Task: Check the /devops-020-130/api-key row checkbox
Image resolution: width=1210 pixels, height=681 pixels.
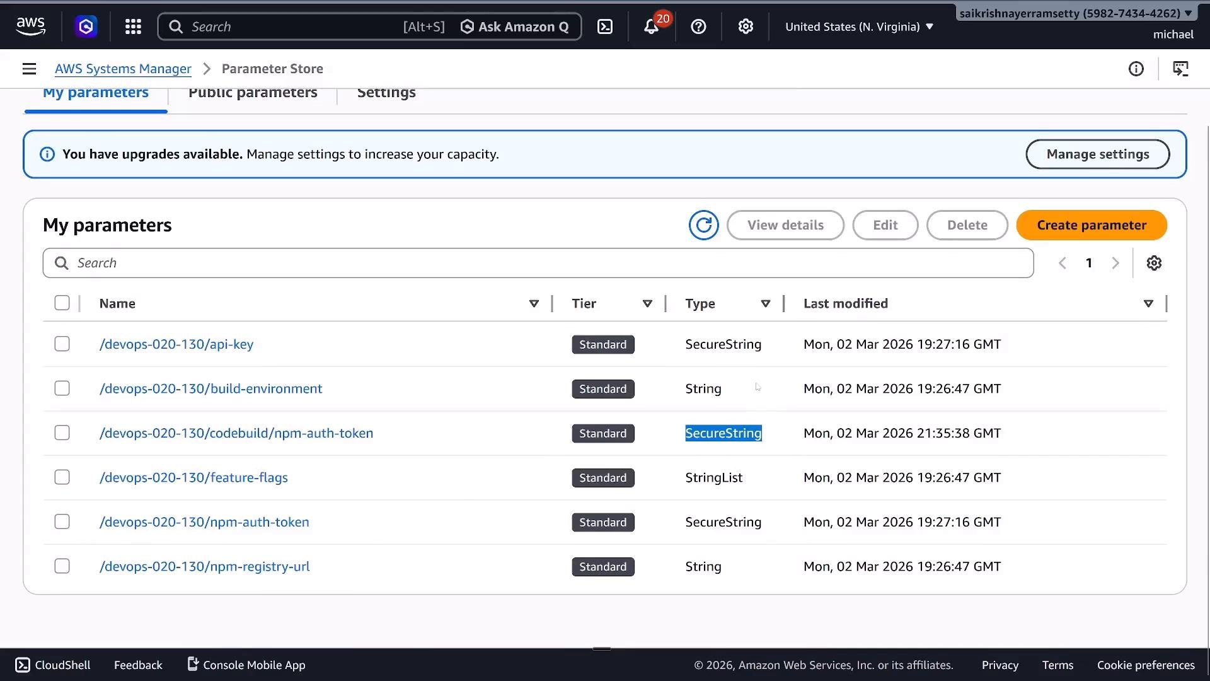Action: click(x=62, y=344)
